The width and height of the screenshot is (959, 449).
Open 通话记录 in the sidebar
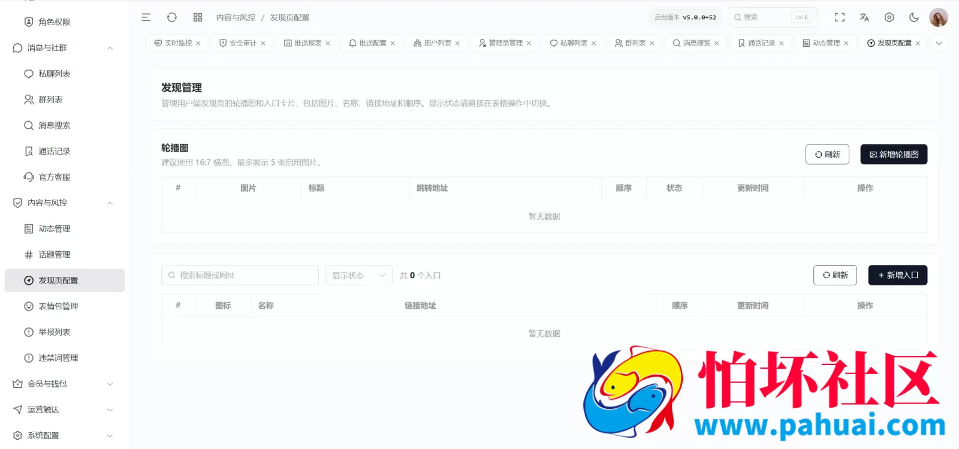(65, 151)
